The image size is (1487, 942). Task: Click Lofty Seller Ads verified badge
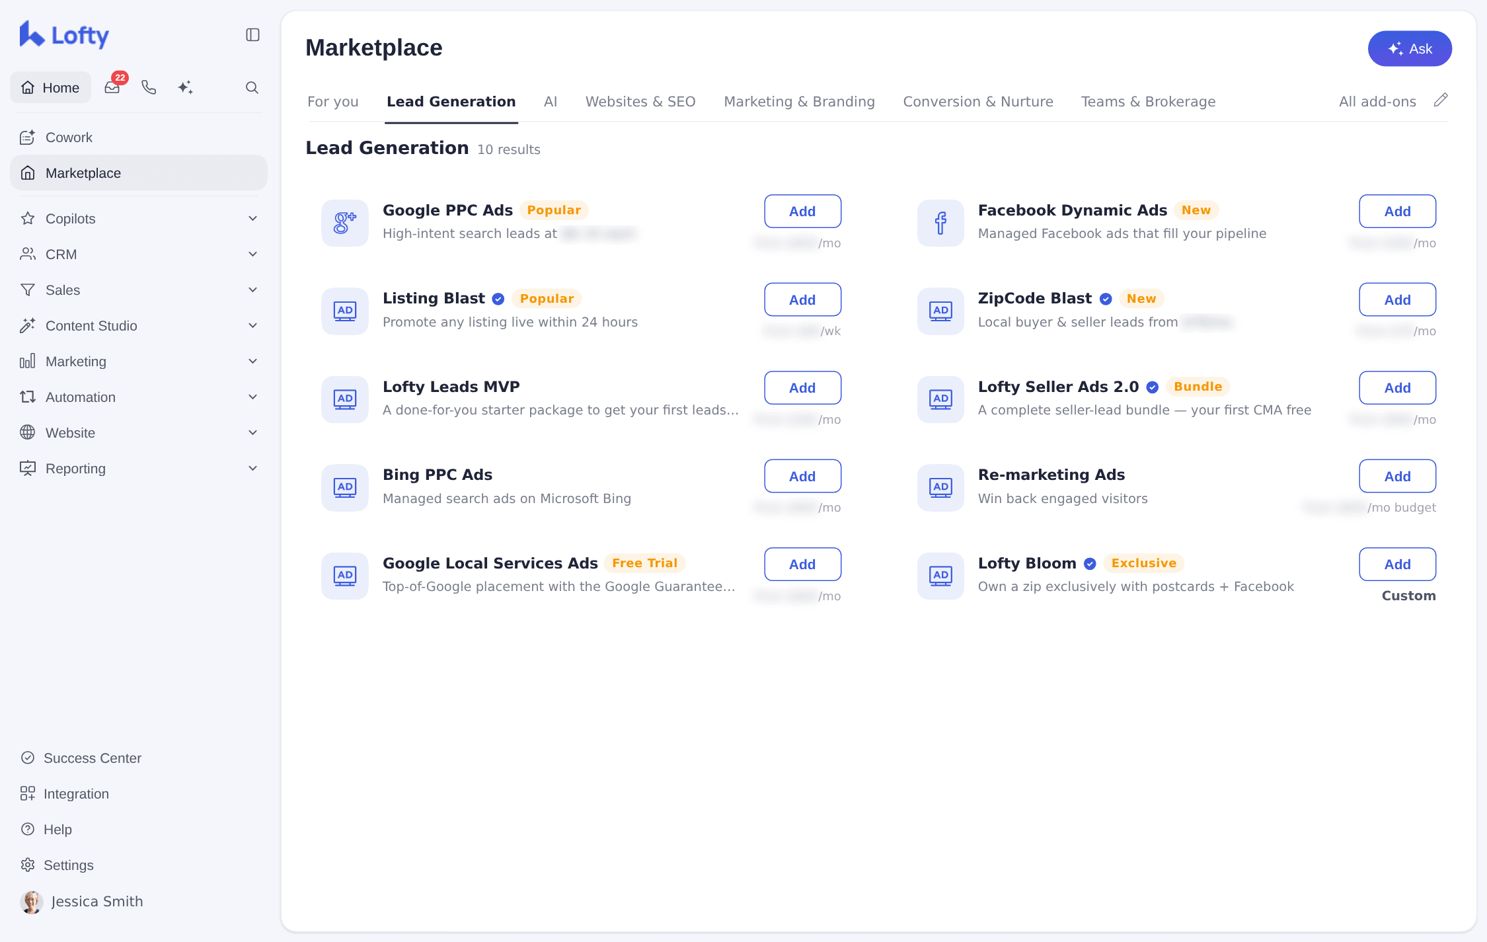click(x=1153, y=387)
